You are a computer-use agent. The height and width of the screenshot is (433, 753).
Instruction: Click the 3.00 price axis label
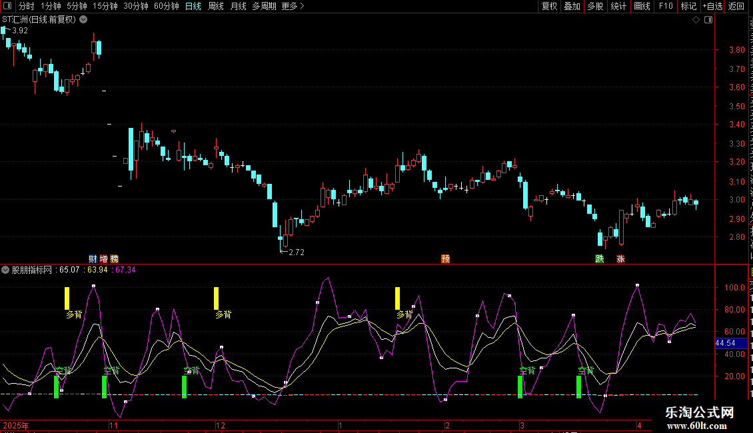[736, 200]
